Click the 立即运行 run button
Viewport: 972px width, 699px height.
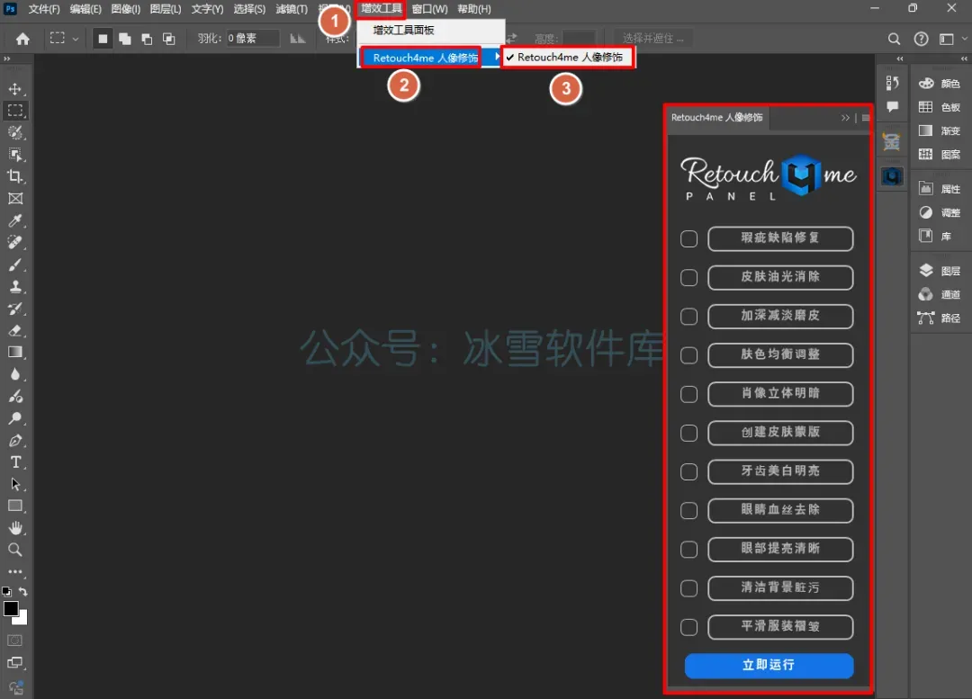click(x=769, y=666)
